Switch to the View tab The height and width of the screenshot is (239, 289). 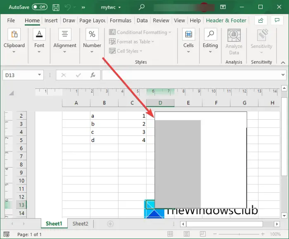(x=179, y=20)
